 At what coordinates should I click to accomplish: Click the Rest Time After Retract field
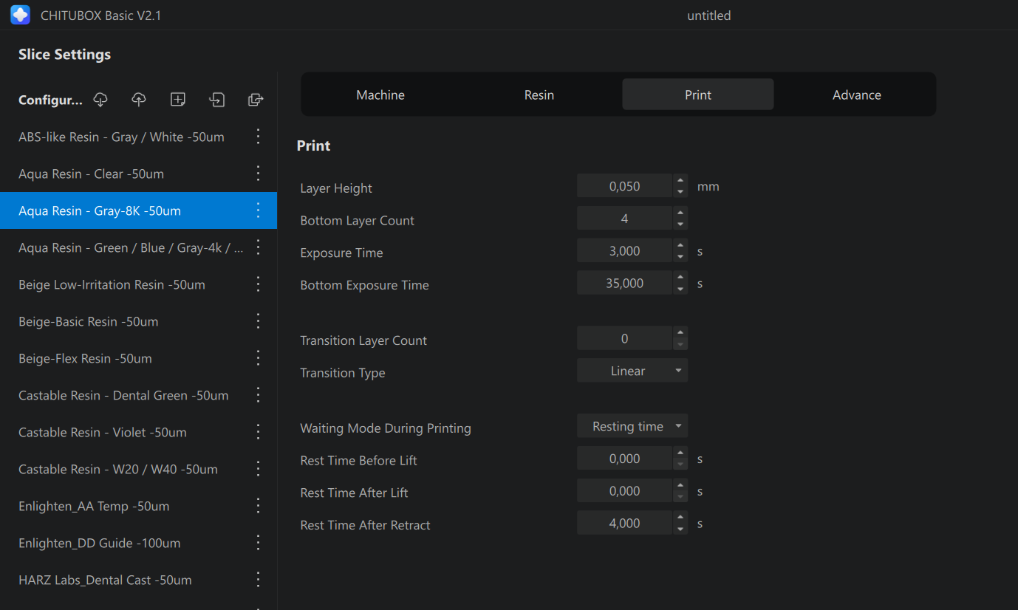pyautogui.click(x=624, y=523)
